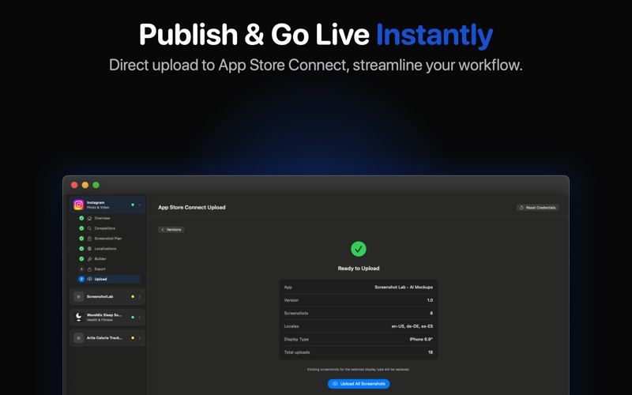Click the ScreenshotLab placeholder app icon
Screen dimensions: 632x395
pos(78,297)
